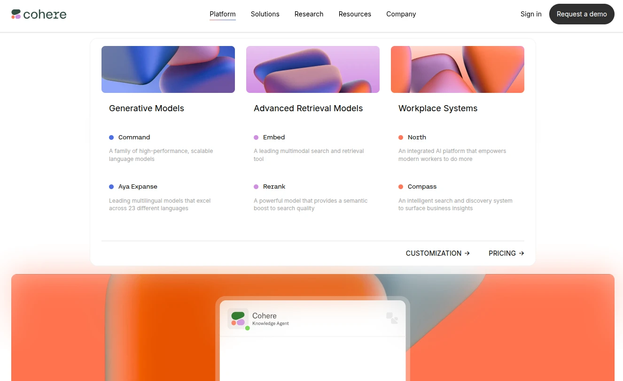Select the Workplace Systems banner image

click(458, 69)
